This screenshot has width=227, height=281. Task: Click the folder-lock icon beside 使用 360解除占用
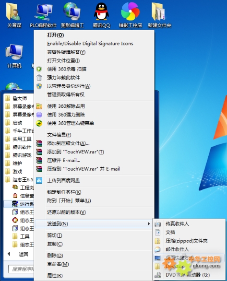[39, 106]
